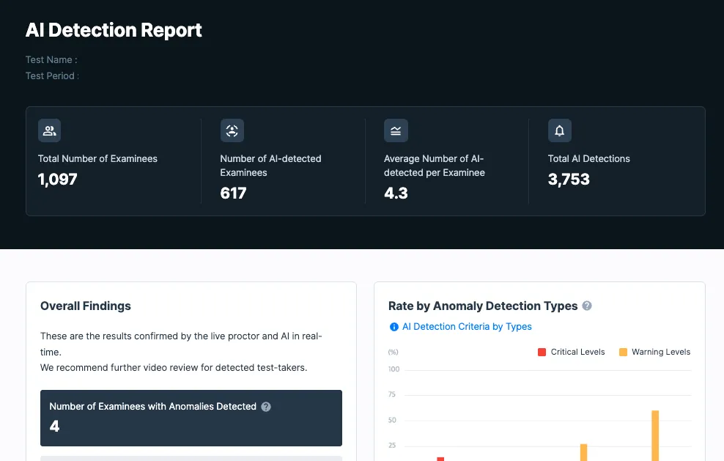Viewport: 724px width, 461px height.
Task: Click the AI-detected Examinees face scan icon
Action: click(232, 130)
